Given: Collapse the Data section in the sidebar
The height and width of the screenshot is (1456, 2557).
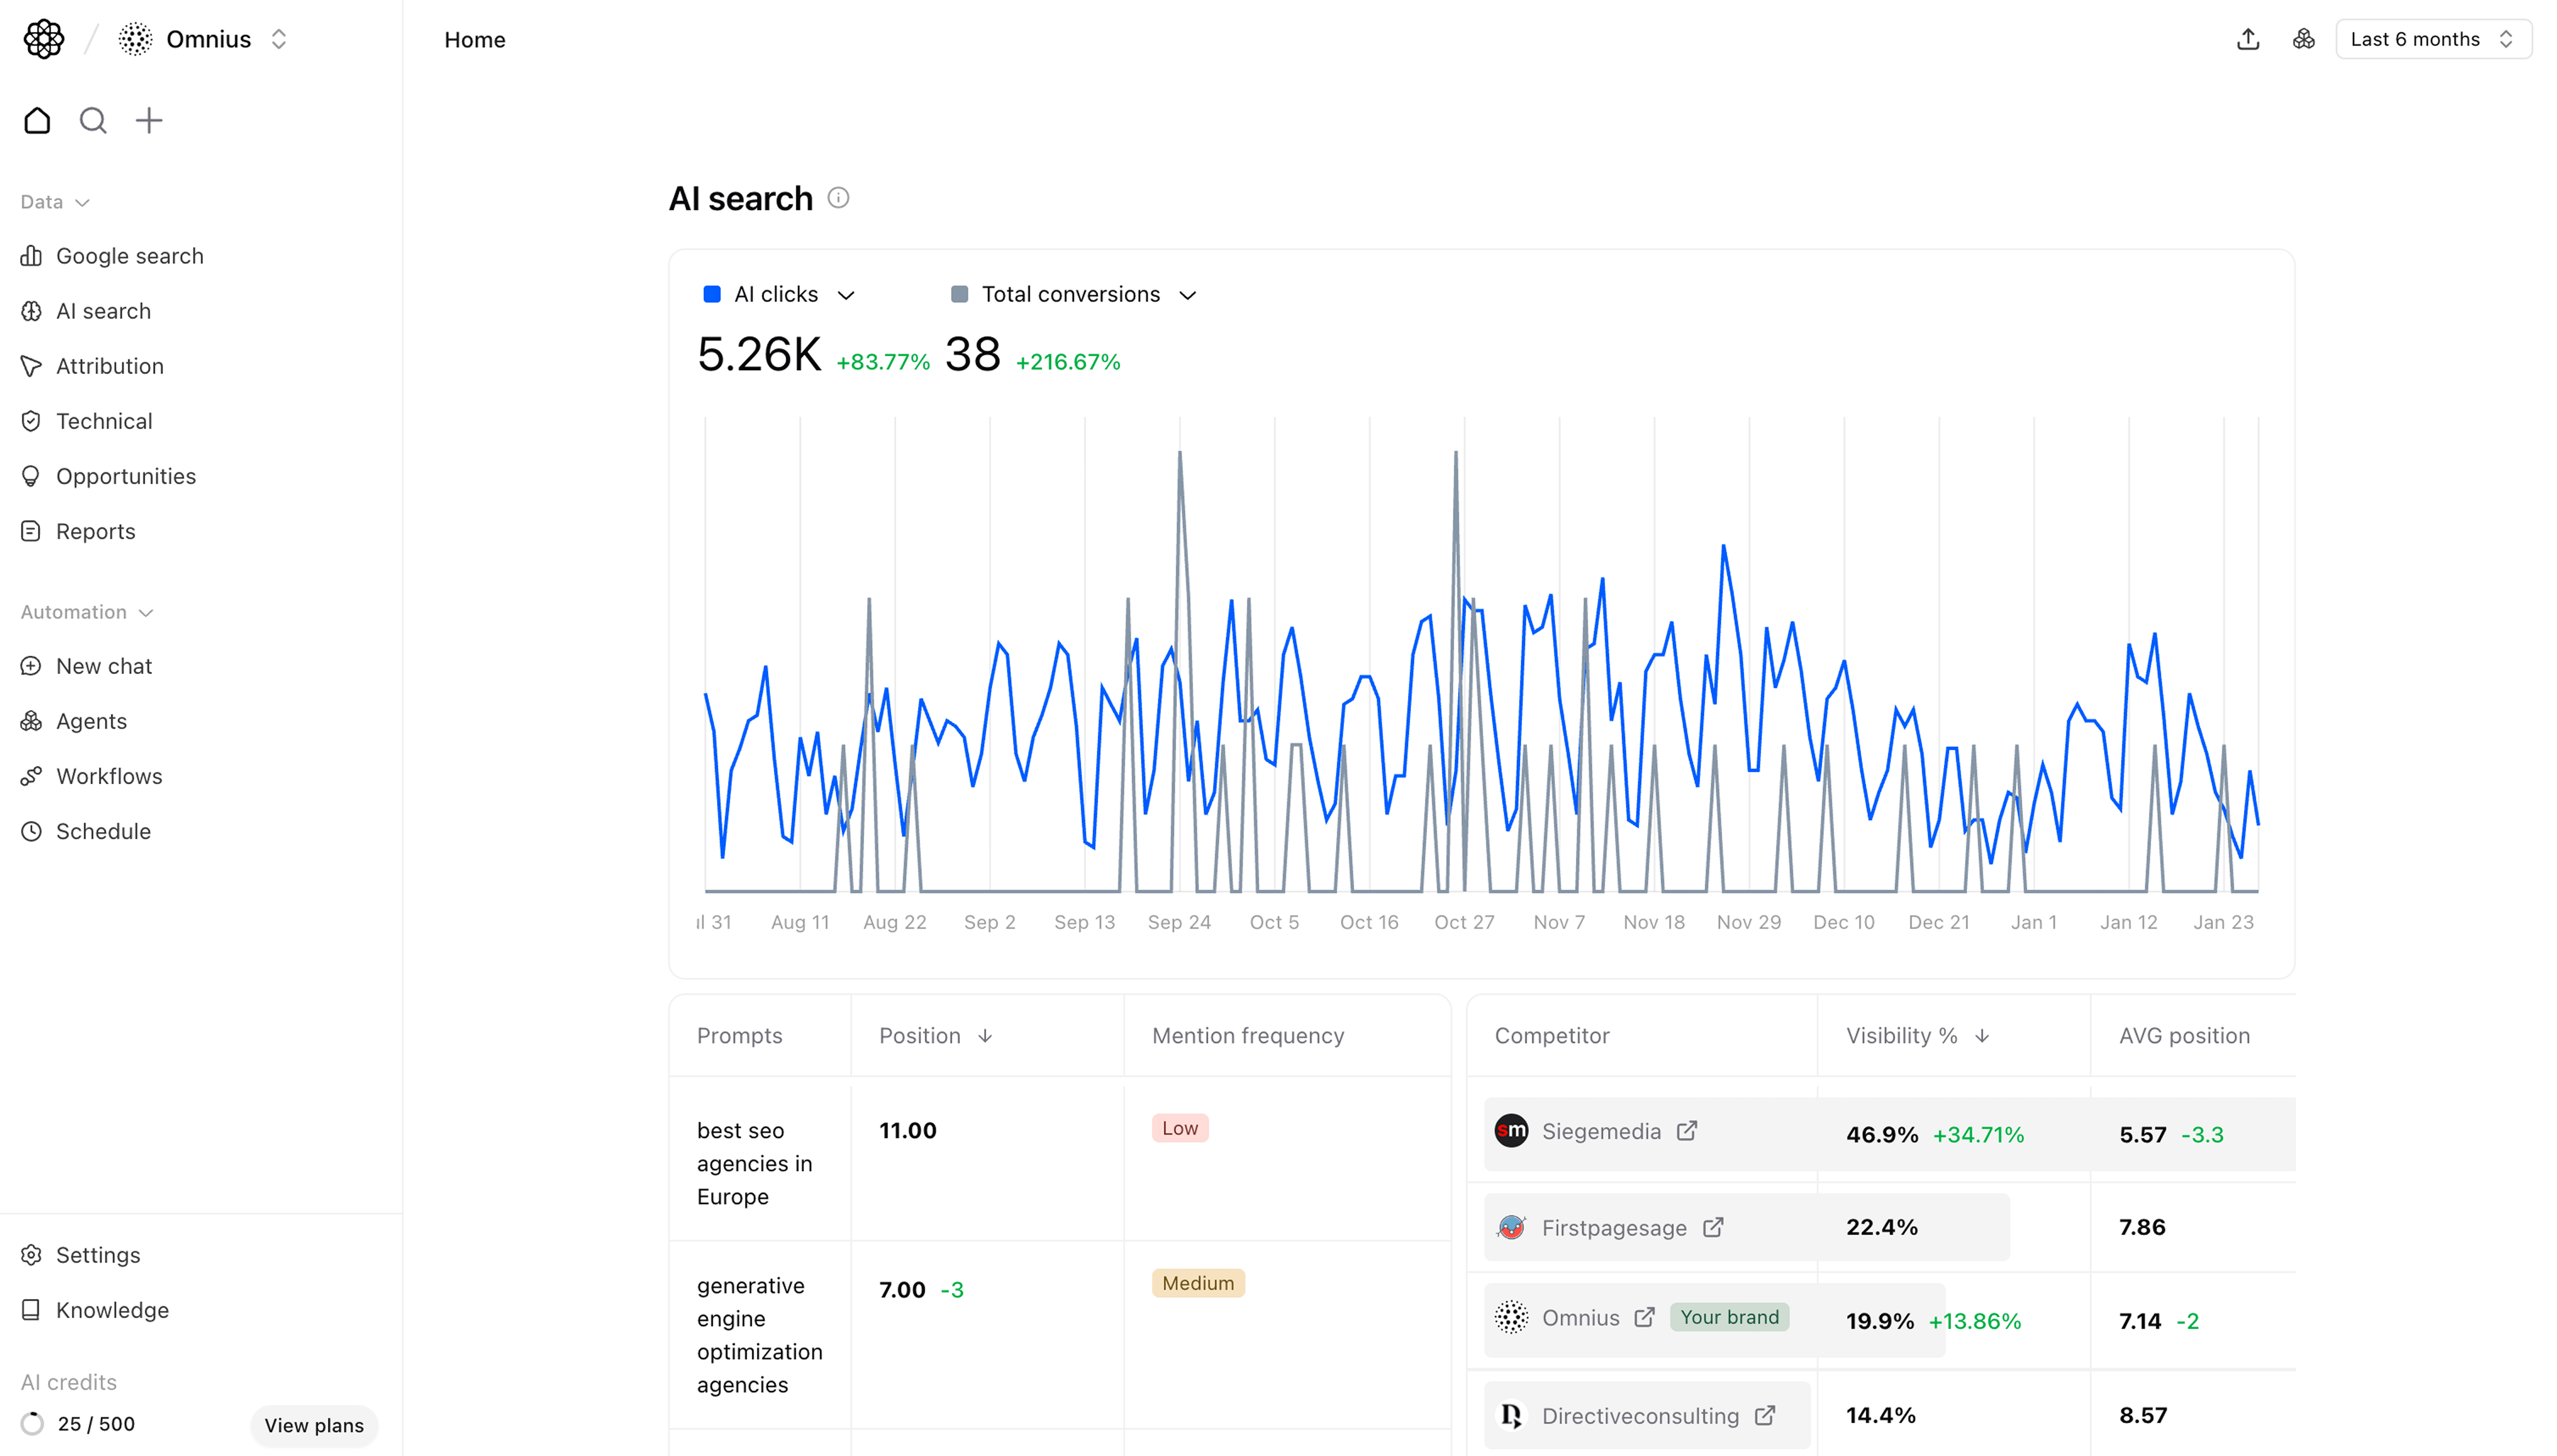Looking at the screenshot, I should [82, 202].
